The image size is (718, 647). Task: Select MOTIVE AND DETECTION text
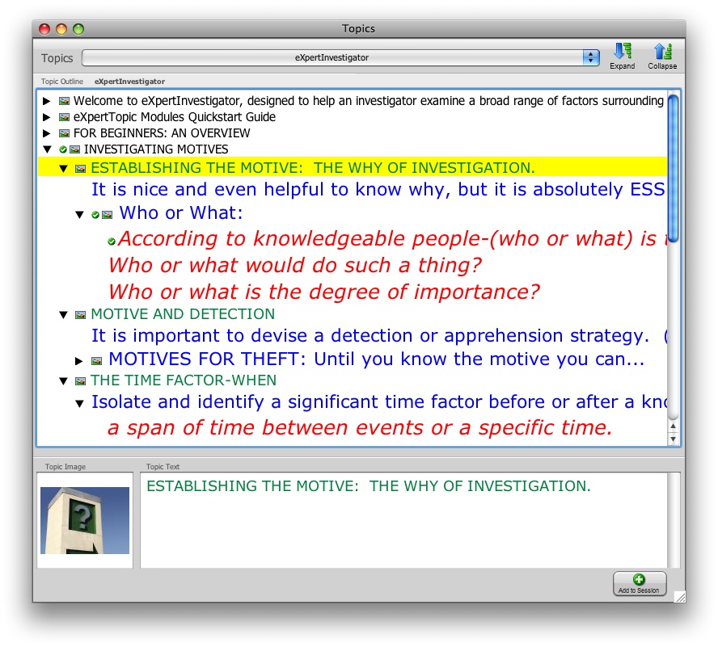183,314
